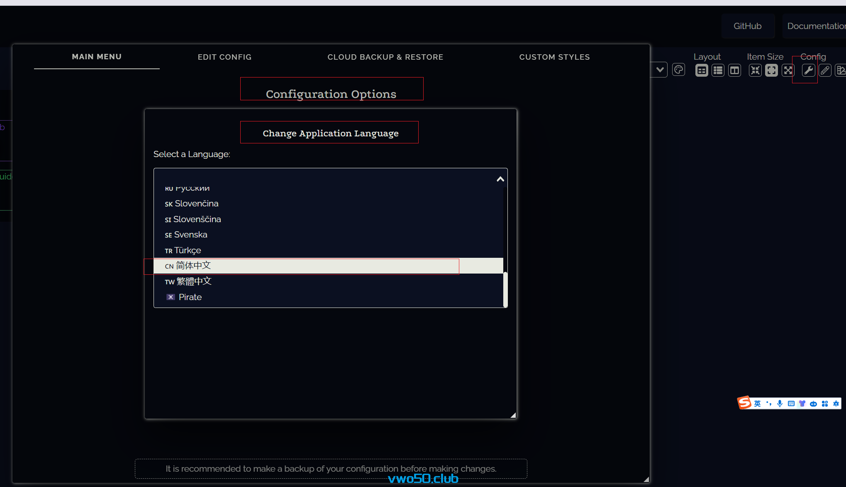Open the Cloud Backup & Restore tab
The height and width of the screenshot is (487, 846).
(x=385, y=57)
